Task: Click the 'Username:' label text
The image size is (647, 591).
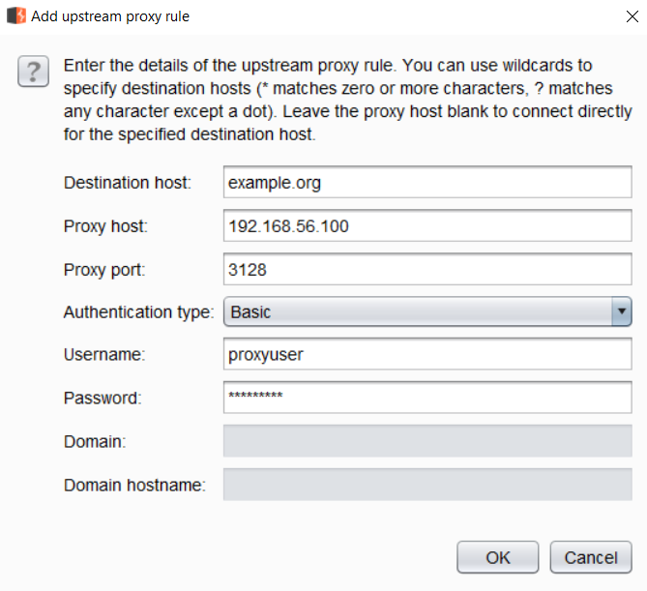Action: pyautogui.click(x=103, y=354)
